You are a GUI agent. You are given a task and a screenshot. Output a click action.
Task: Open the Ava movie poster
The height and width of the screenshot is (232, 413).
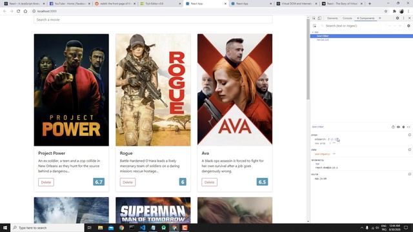click(235, 90)
